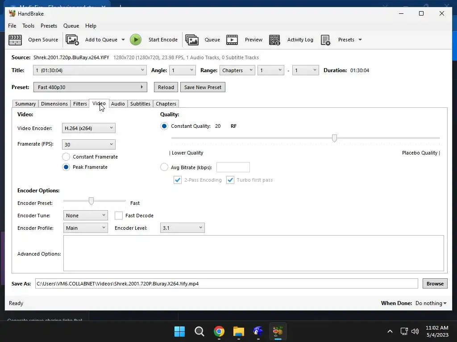Open the Title dropdown

pyautogui.click(x=90, y=70)
